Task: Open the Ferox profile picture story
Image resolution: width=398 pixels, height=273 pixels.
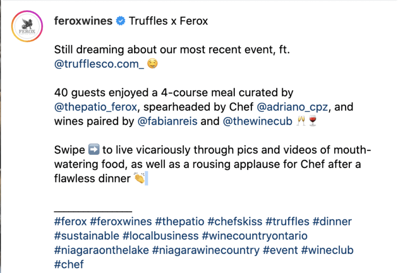Action: (27, 26)
